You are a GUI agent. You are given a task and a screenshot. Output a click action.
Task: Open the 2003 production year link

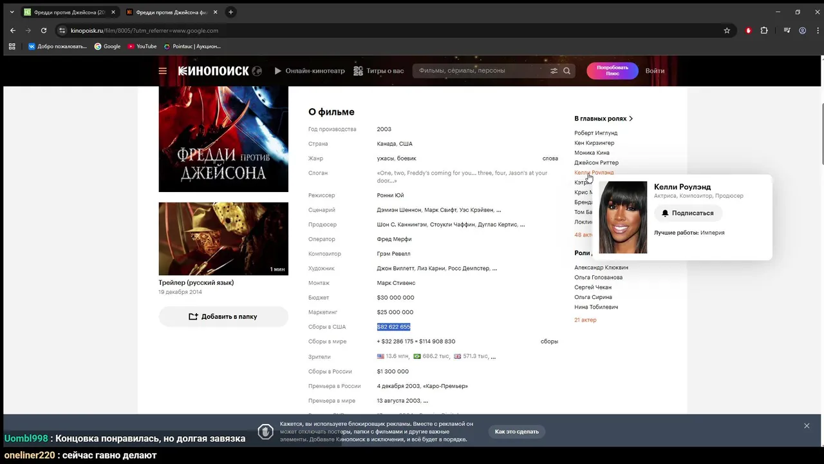tap(384, 129)
